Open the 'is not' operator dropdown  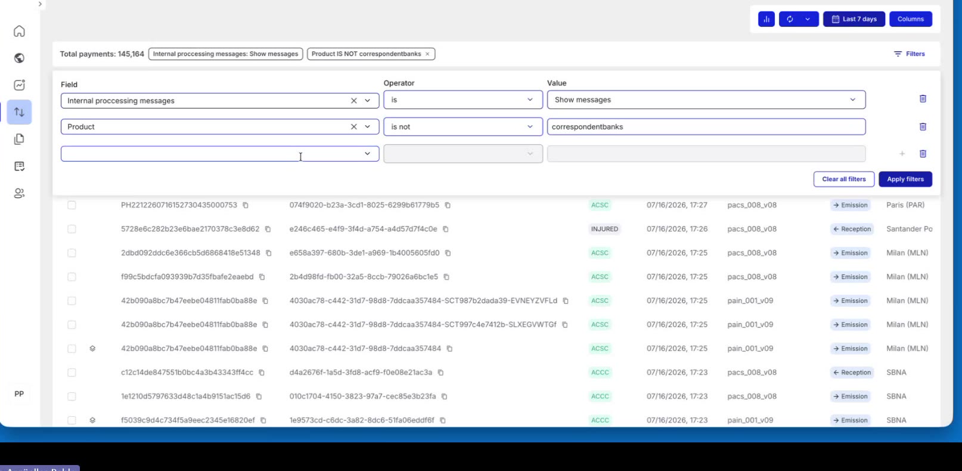[x=463, y=126]
